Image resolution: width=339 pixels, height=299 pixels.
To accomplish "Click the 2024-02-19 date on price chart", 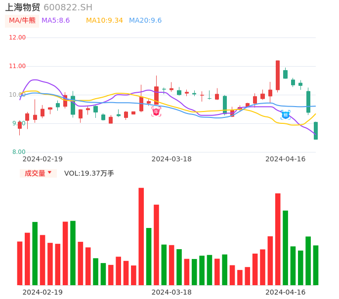I will pyautogui.click(x=42, y=159).
